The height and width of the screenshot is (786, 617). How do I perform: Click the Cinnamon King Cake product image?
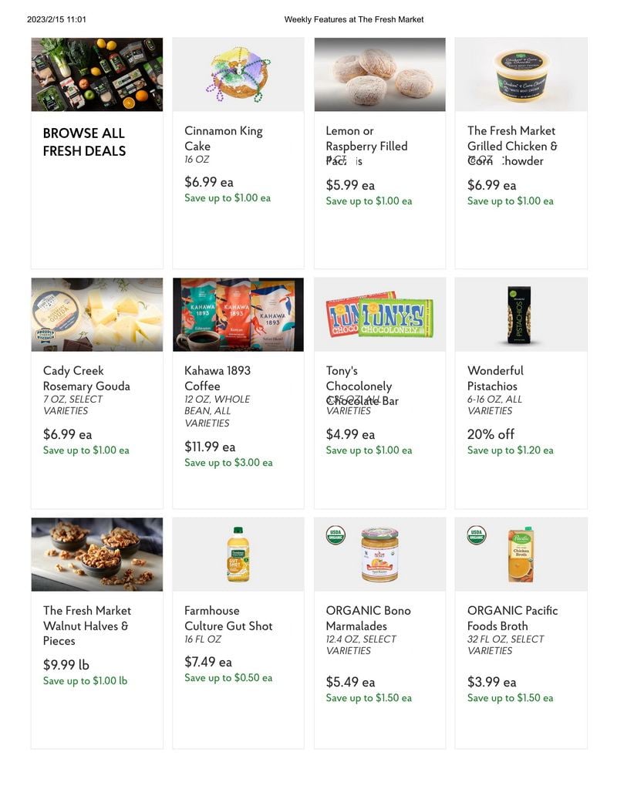(238, 74)
